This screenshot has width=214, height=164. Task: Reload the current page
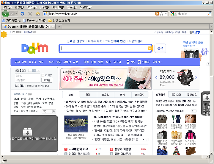point(22,14)
